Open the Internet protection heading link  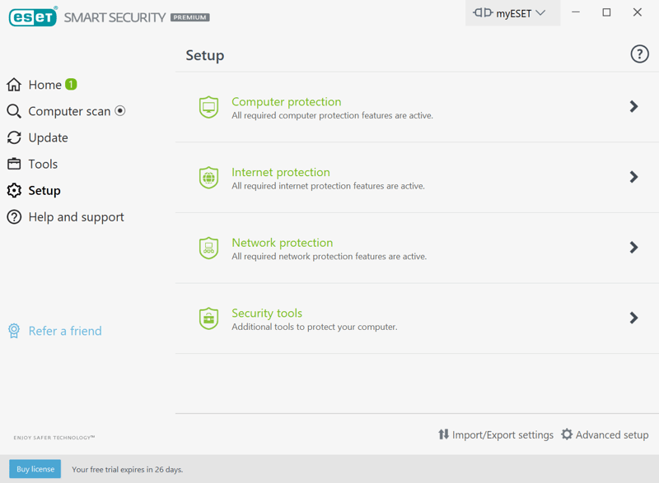tap(281, 172)
